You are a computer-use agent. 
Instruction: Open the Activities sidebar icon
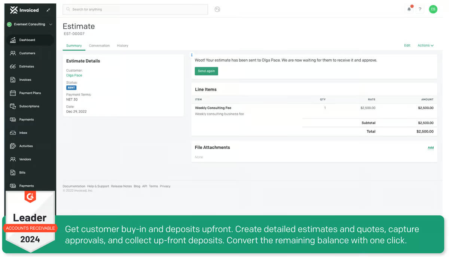(x=13, y=146)
